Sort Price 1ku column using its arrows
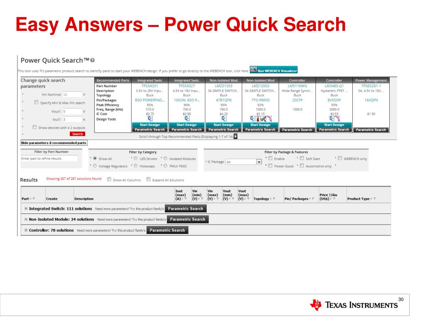 click(333, 199)
